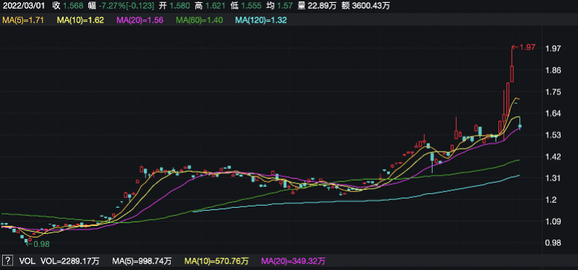Image resolution: width=578 pixels, height=270 pixels.
Task: Click the 1.86 price axis label
Action: pos(554,70)
